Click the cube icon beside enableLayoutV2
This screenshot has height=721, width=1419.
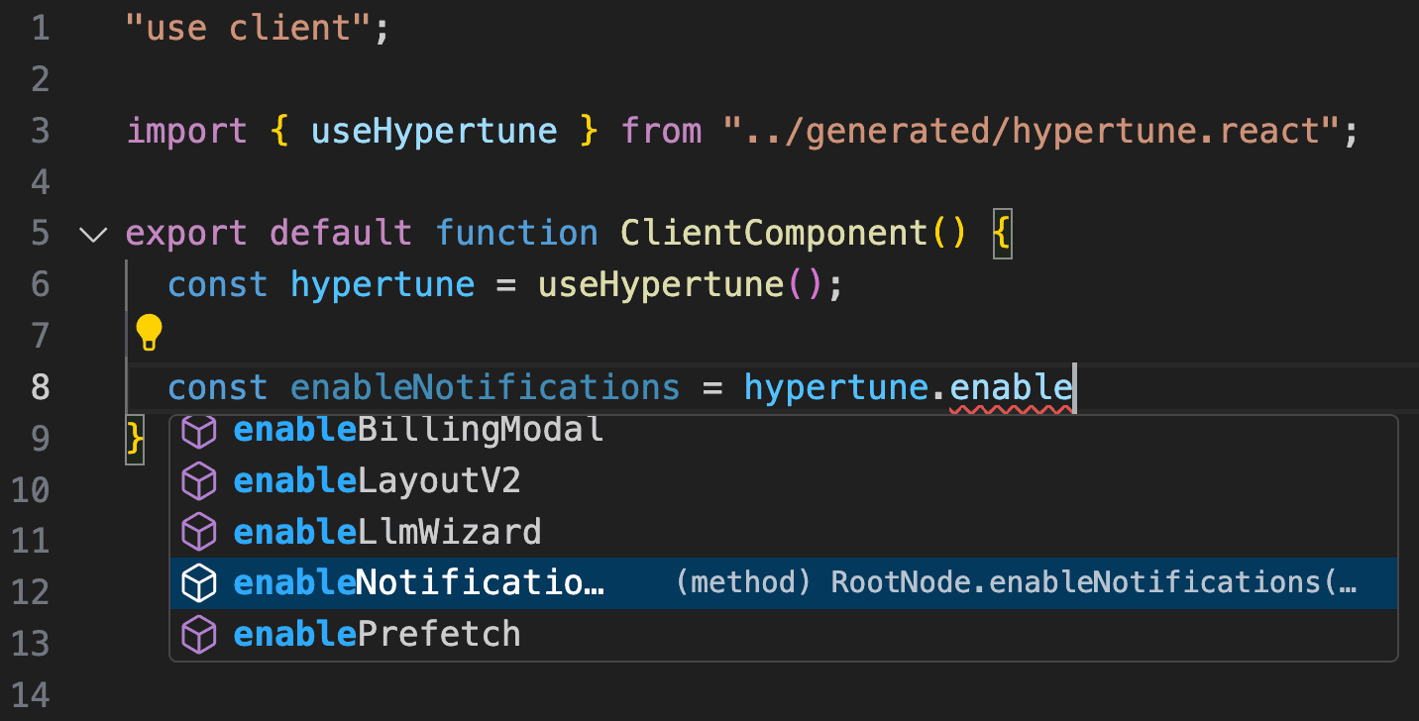pyautogui.click(x=200, y=480)
